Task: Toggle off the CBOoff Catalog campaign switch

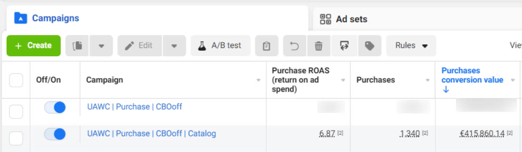Action: (55, 134)
